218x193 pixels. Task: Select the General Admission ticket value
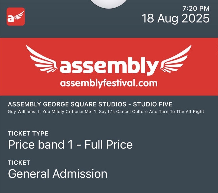click(x=58, y=174)
